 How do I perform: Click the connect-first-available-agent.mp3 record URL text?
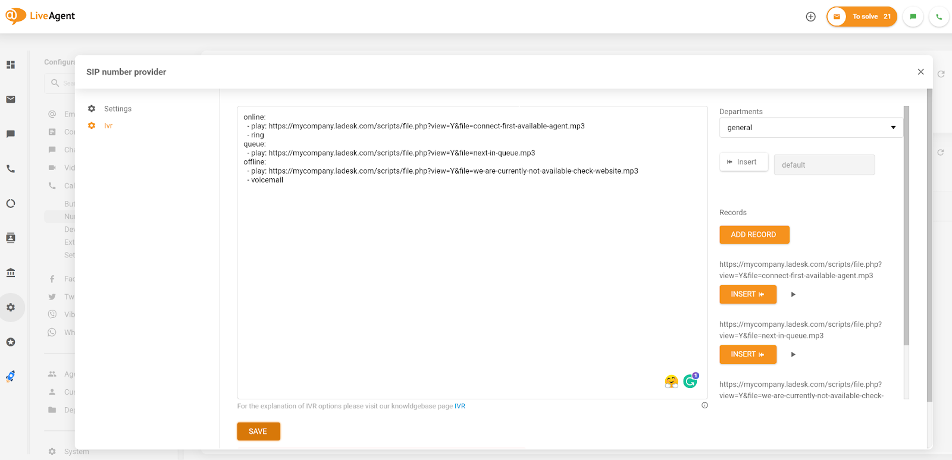(800, 270)
